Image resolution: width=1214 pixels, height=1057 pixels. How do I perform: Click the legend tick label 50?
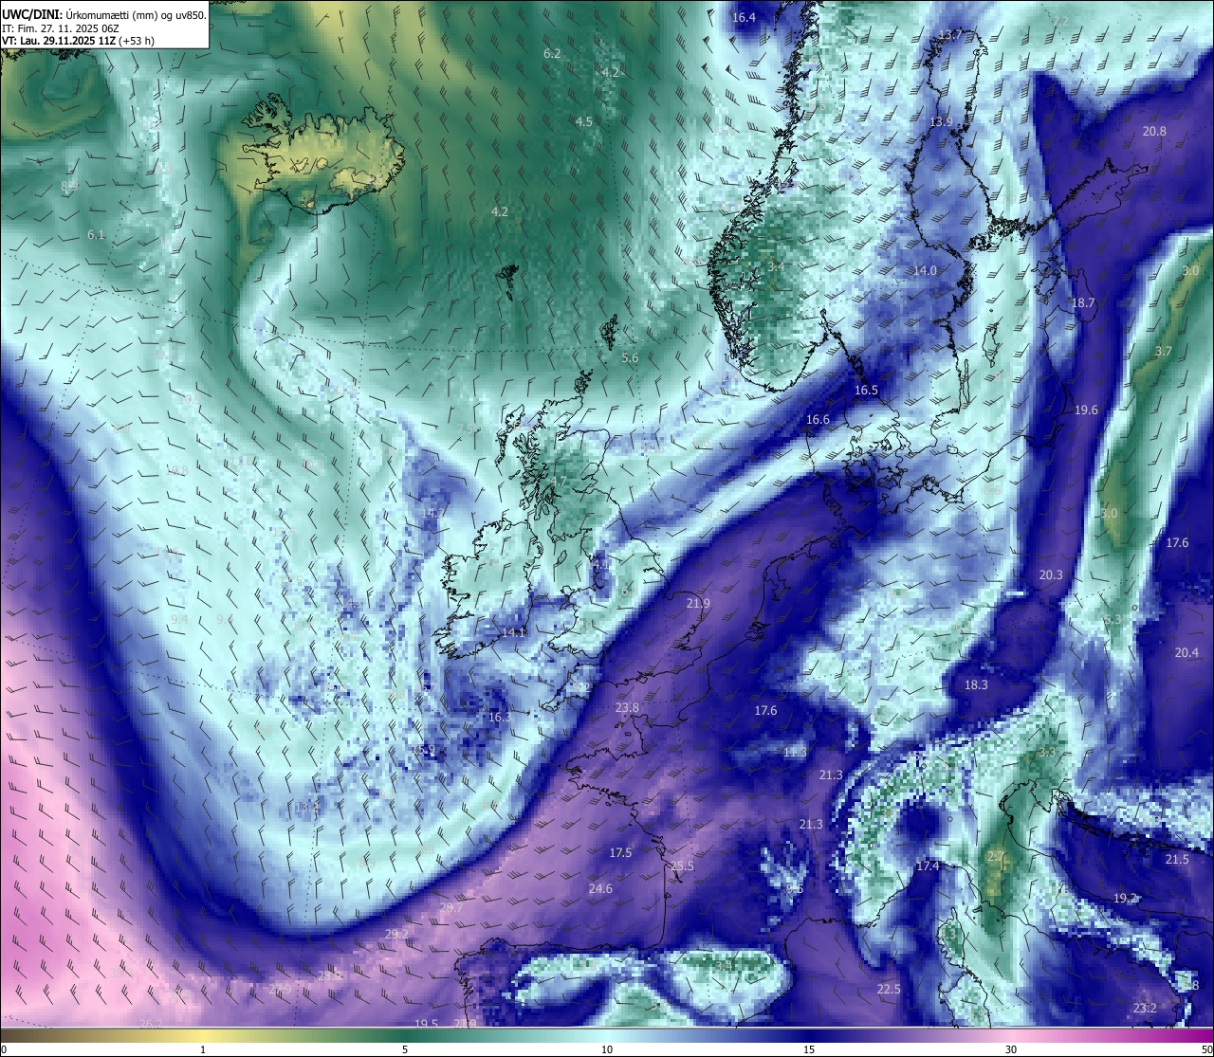pyautogui.click(x=1206, y=1050)
